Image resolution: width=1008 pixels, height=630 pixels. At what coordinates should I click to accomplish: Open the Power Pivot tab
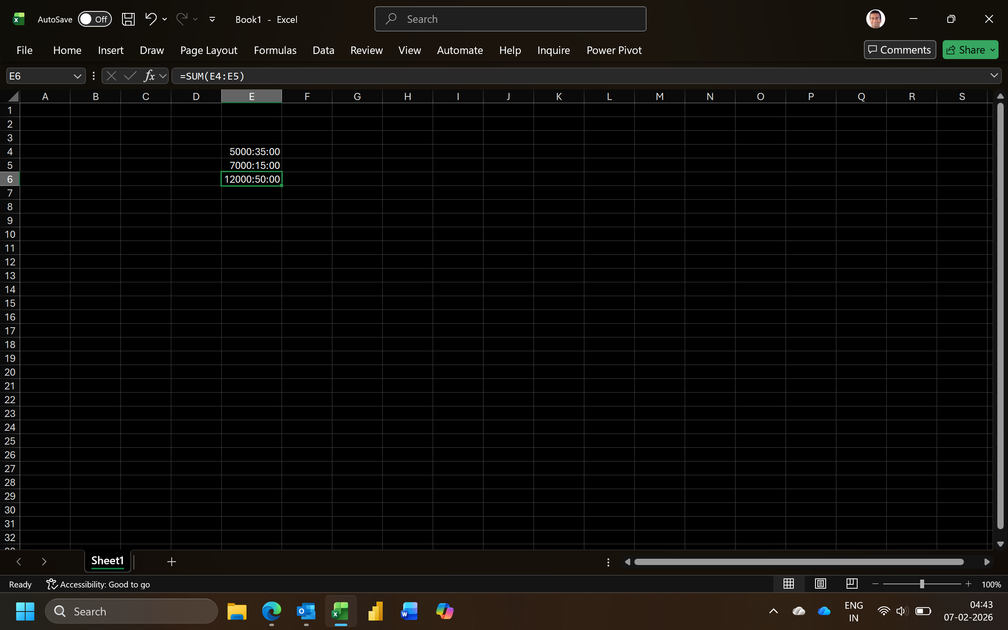613,50
